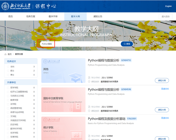Click the GEN04596 course code badge
The height and width of the screenshot is (140, 176).
coord(126,89)
